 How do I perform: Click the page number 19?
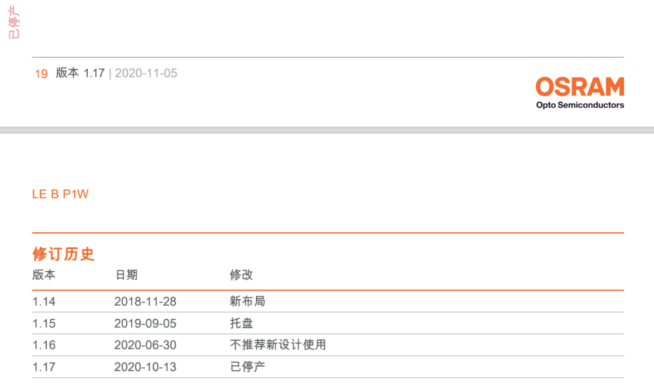[41, 74]
